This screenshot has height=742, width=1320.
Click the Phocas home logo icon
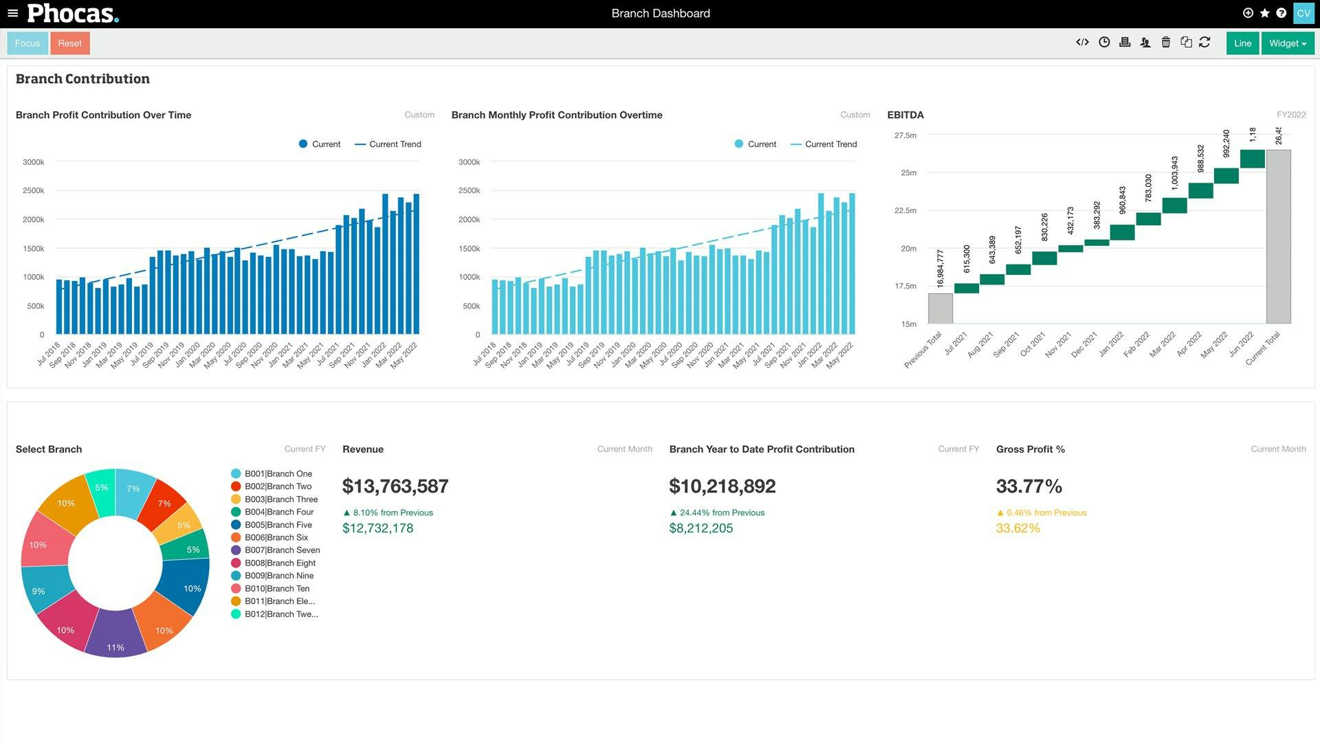pos(71,12)
